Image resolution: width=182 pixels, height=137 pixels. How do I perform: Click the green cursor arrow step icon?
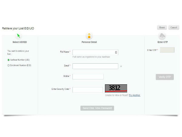point(19,36)
